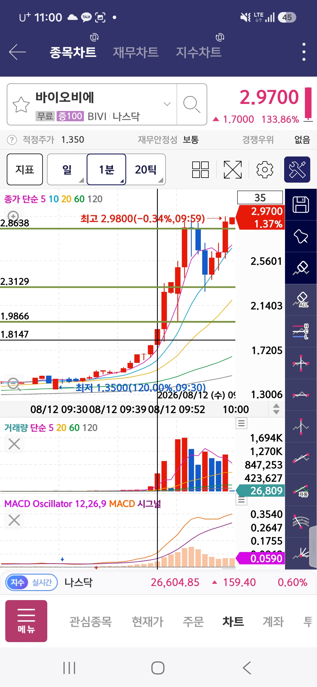Toggle 지수 실시간 switch
The image size is (317, 687).
tap(32, 582)
